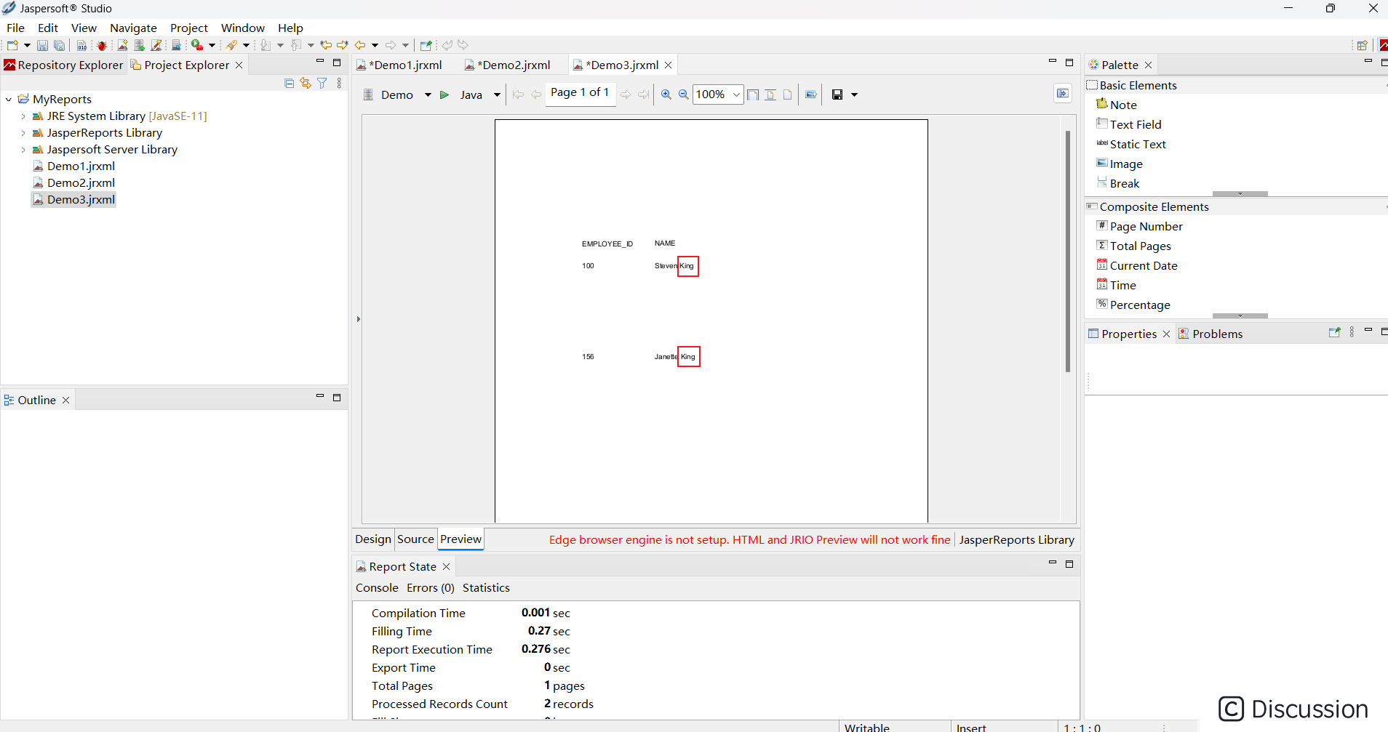Open the Project menu

click(189, 28)
